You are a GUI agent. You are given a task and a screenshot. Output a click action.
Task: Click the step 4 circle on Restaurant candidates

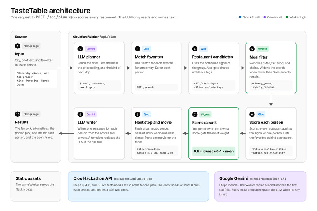[x=195, y=49]
